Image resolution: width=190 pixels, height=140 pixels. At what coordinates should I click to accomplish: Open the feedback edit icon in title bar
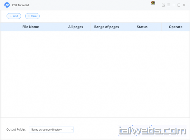point(163,5)
